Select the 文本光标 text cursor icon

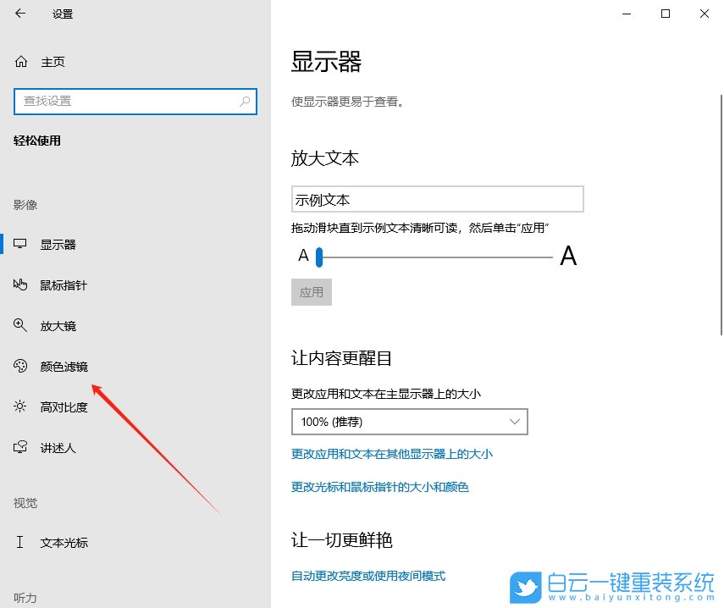pos(19,543)
